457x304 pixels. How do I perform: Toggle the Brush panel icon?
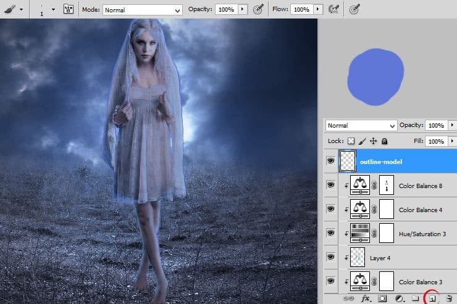(69, 10)
